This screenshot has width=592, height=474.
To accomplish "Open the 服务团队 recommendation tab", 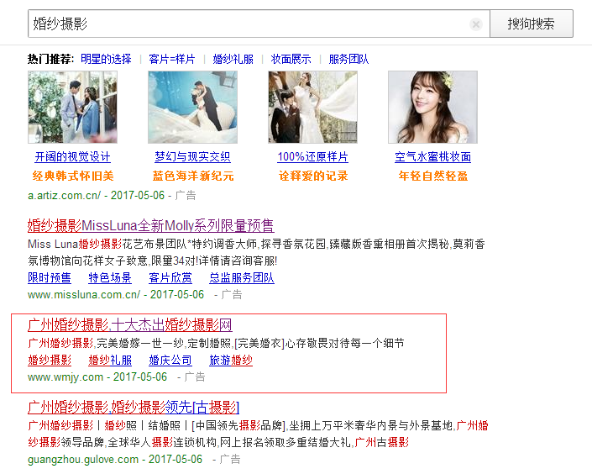I will pyautogui.click(x=348, y=59).
